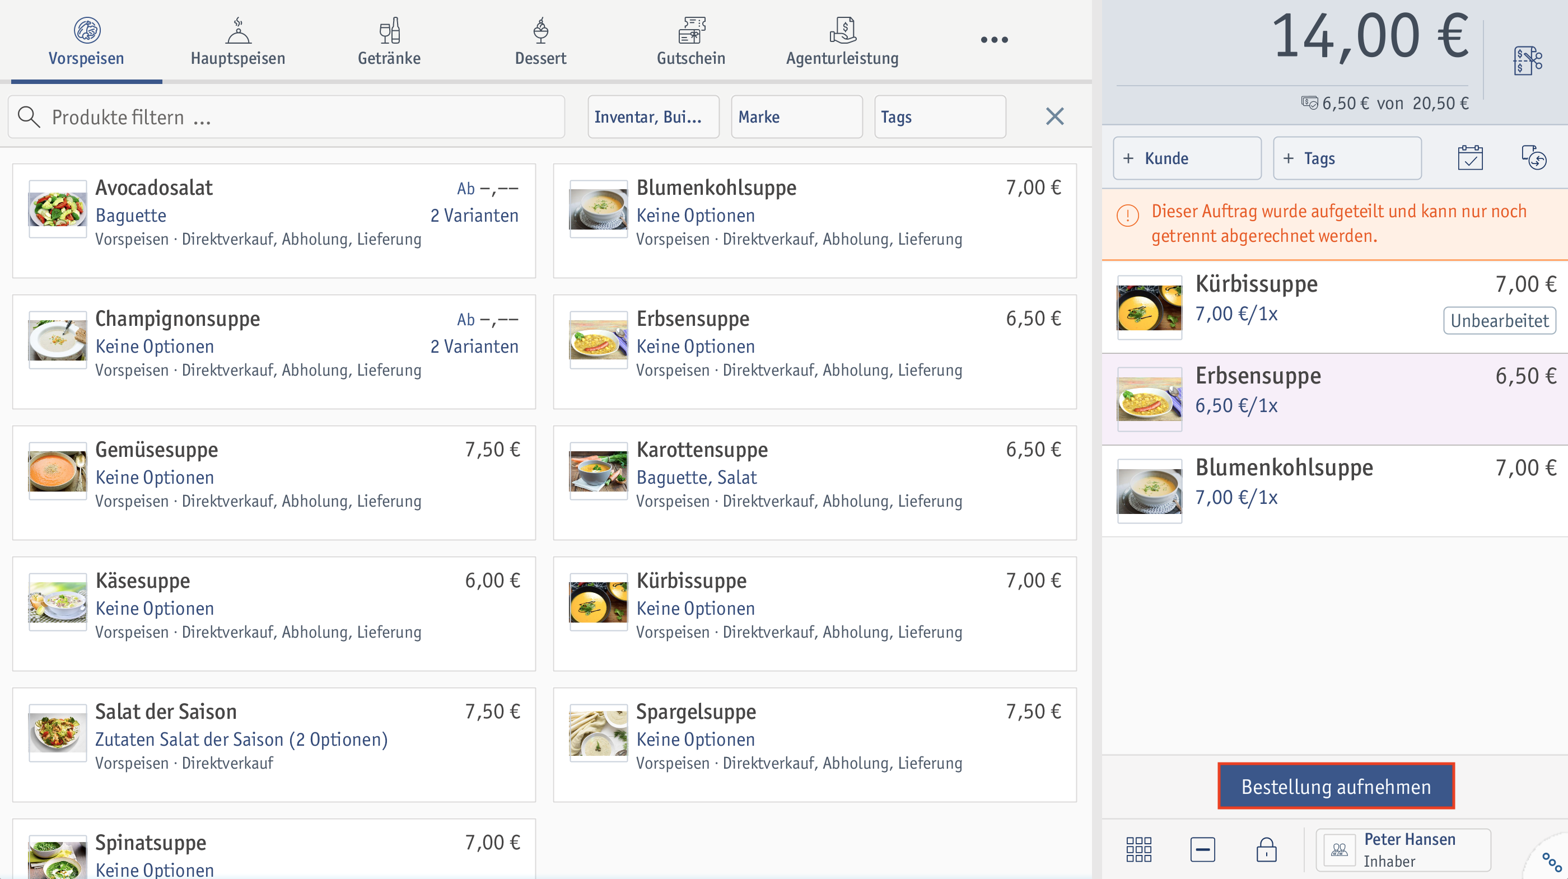Show more categories via three-dot icon
Screen dimensions: 1568x879
click(x=994, y=40)
